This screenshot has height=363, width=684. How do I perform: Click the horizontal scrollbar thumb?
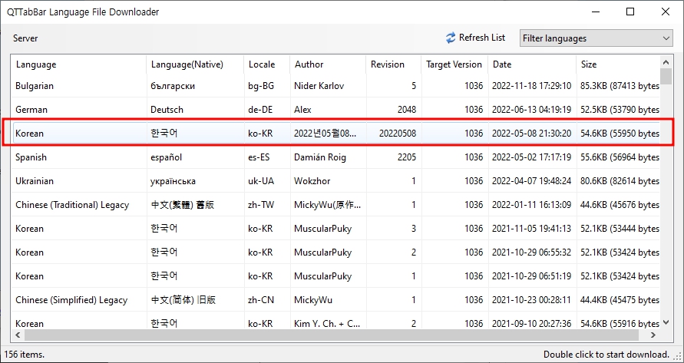click(332, 335)
